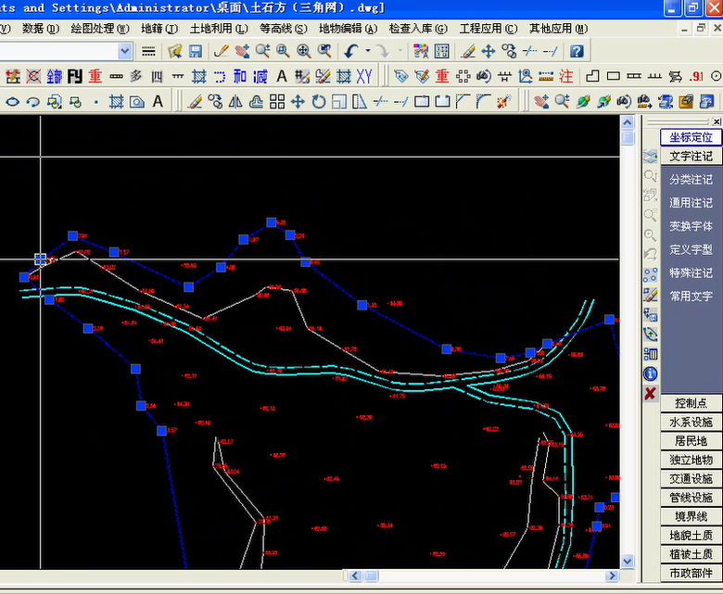Click the Array (four squares) icon
The image size is (723, 594).
(277, 101)
